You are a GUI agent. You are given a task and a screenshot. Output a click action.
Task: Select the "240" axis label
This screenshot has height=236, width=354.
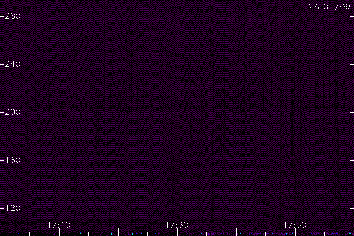13,64
